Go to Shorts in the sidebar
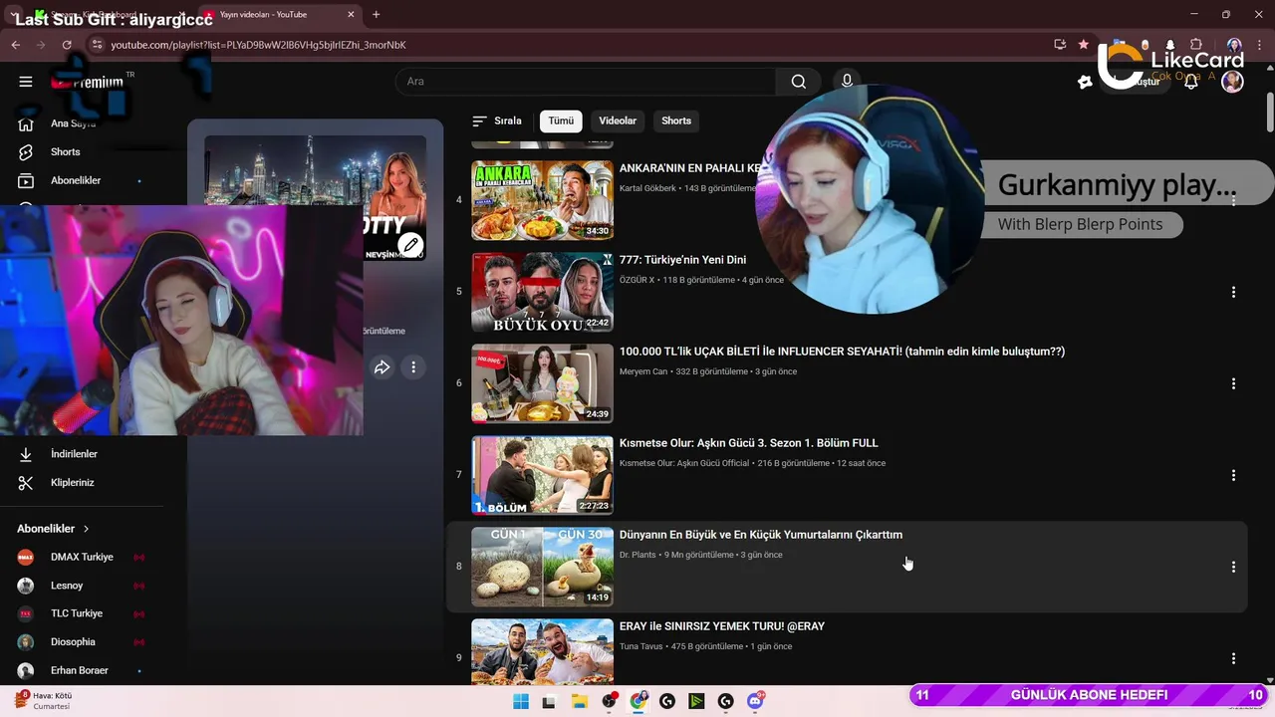 pyautogui.click(x=66, y=152)
